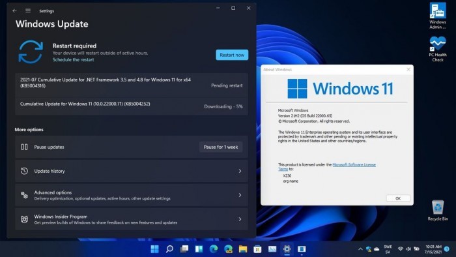Open Windows Admin desktop shortcut
Image resolution: width=456 pixels, height=257 pixels.
438,16
